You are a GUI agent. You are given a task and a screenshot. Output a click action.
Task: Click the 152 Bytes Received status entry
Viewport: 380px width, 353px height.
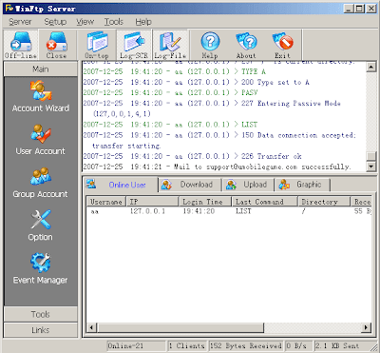[246, 345]
